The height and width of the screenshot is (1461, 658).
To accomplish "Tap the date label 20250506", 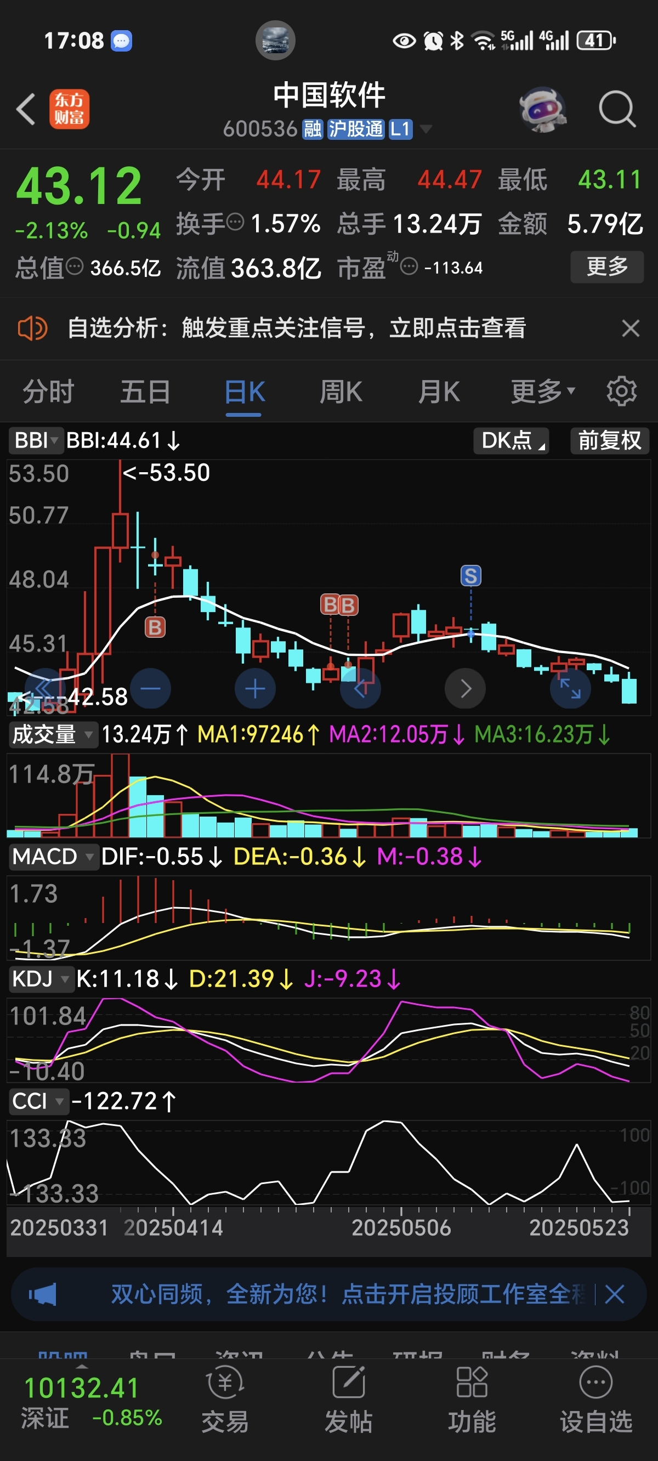I will click(x=401, y=1228).
